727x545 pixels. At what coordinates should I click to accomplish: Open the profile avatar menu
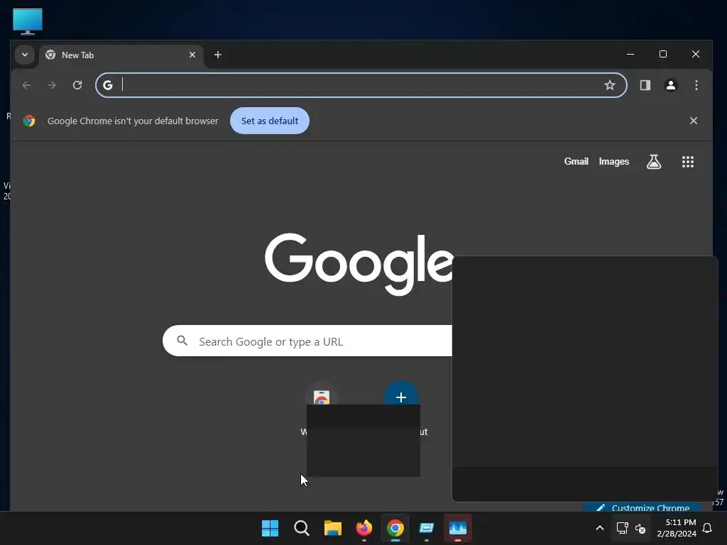[x=670, y=85]
